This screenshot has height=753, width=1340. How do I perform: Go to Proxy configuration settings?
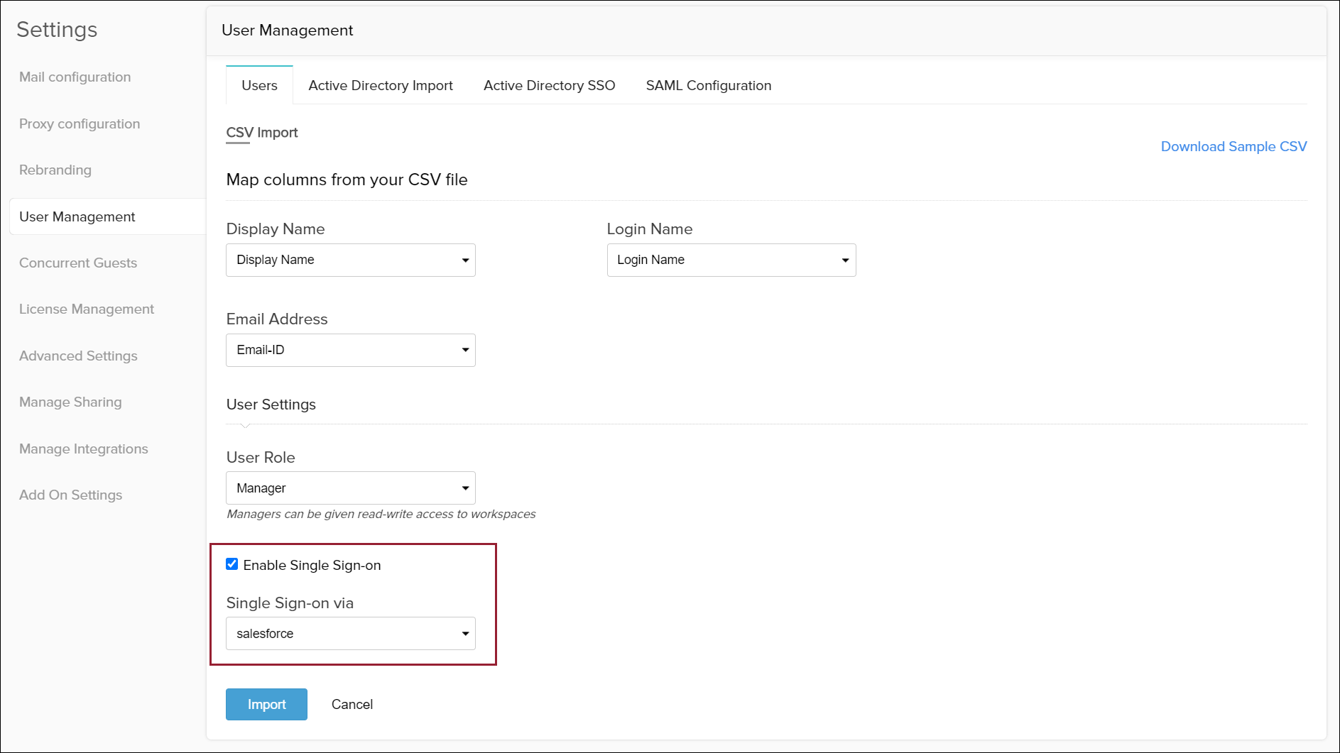pyautogui.click(x=80, y=124)
